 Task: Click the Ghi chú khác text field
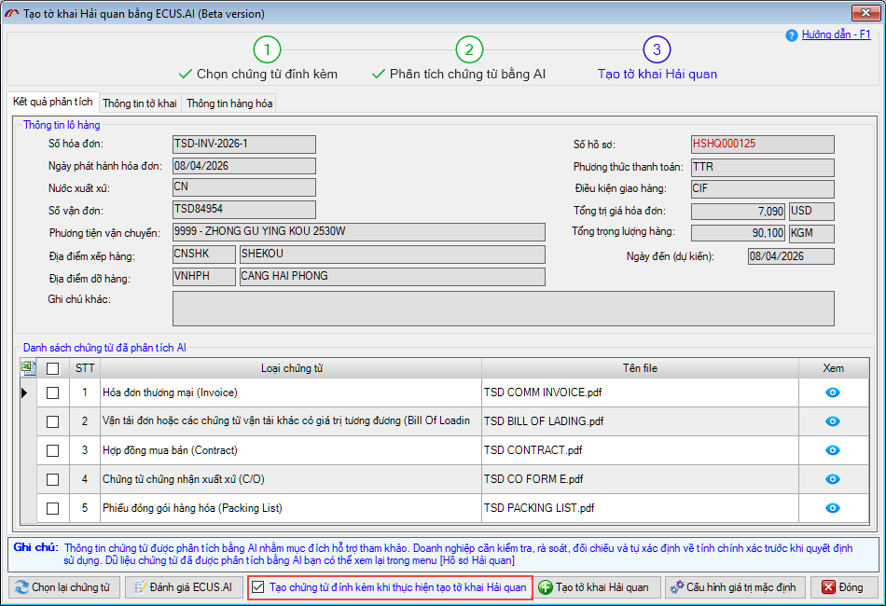click(504, 309)
